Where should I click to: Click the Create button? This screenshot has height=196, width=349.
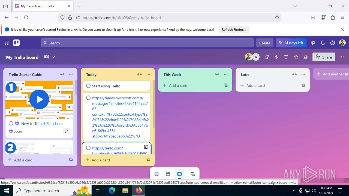point(265,43)
